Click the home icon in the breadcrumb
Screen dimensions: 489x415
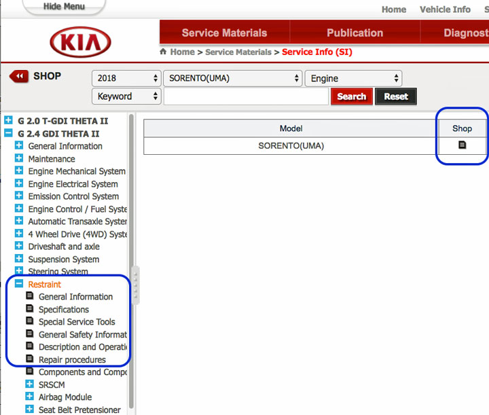pos(163,52)
